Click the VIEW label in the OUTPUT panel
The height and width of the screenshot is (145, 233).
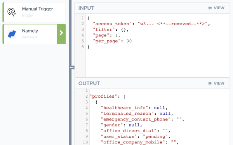tap(219, 83)
